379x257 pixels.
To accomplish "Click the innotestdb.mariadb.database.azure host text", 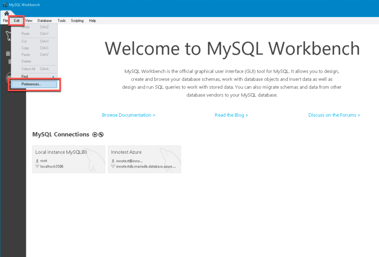I will tap(146, 167).
